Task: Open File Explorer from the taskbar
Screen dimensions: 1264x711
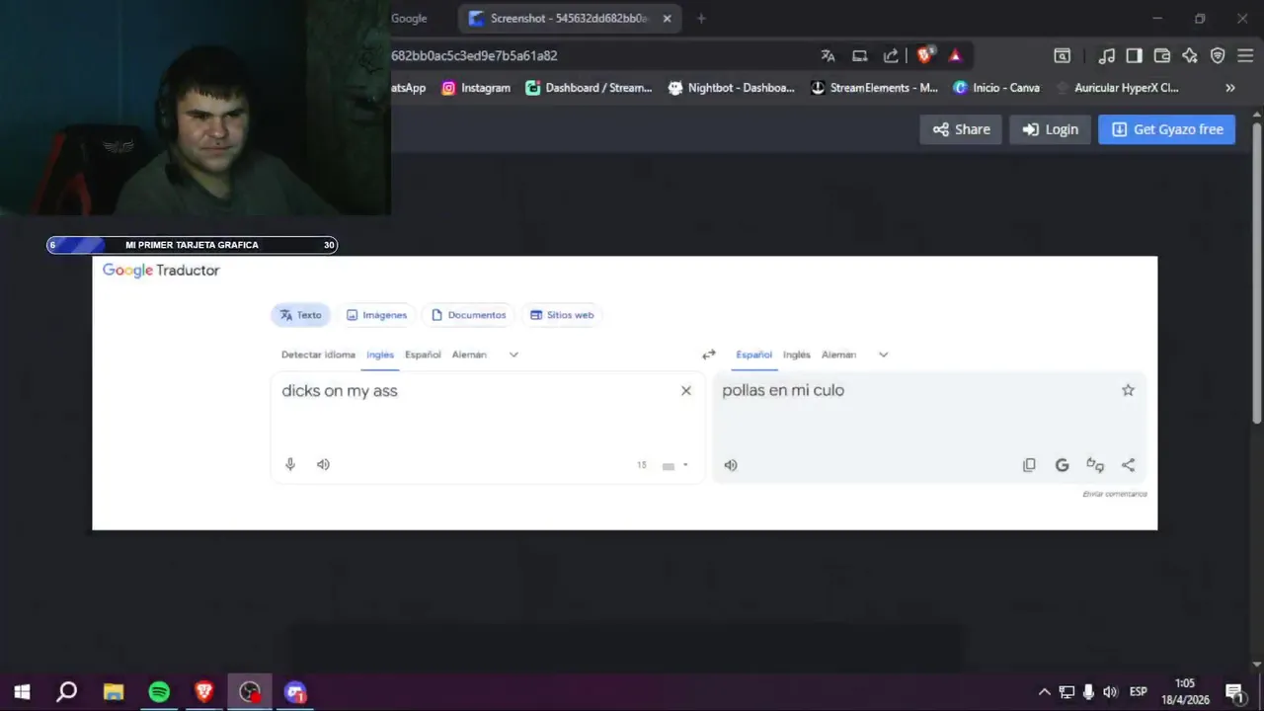Action: [114, 692]
